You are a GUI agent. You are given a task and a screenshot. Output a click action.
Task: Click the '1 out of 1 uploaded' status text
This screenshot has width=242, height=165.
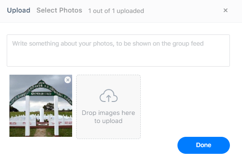click(x=116, y=11)
